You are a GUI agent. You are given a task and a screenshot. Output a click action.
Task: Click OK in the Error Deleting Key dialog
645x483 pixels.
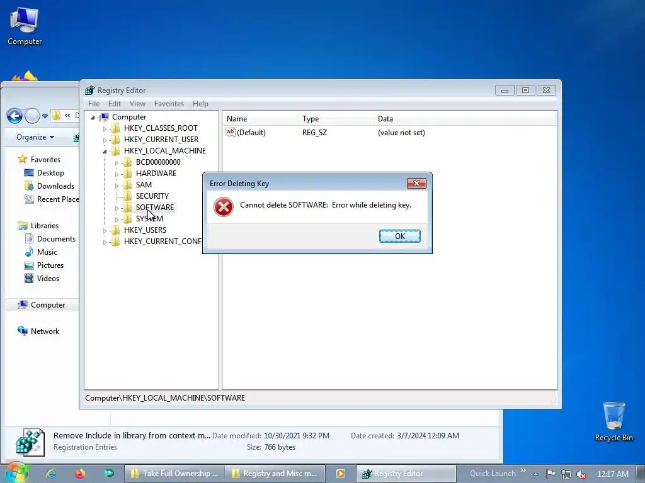pyautogui.click(x=399, y=236)
